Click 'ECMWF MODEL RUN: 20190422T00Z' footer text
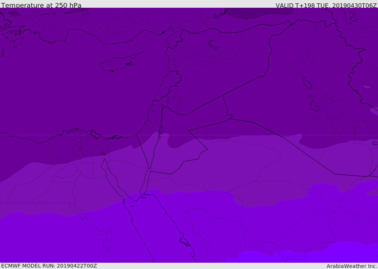378x269 pixels. pos(49,266)
